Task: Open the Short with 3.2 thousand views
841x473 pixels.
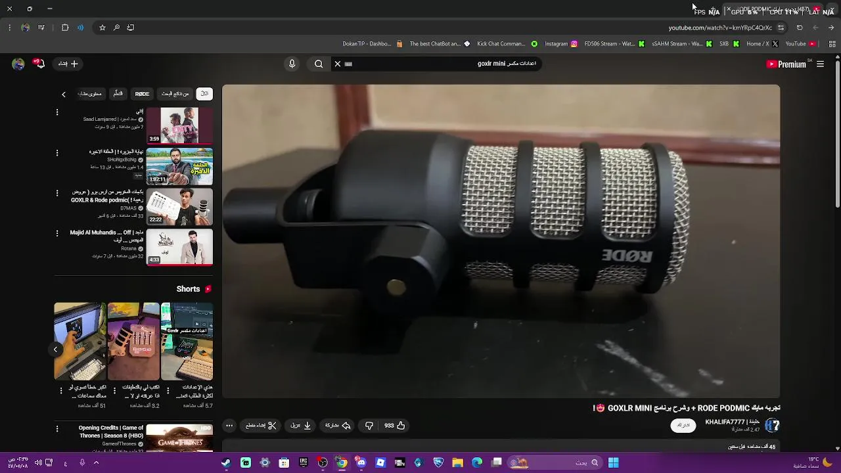Action: click(x=133, y=342)
